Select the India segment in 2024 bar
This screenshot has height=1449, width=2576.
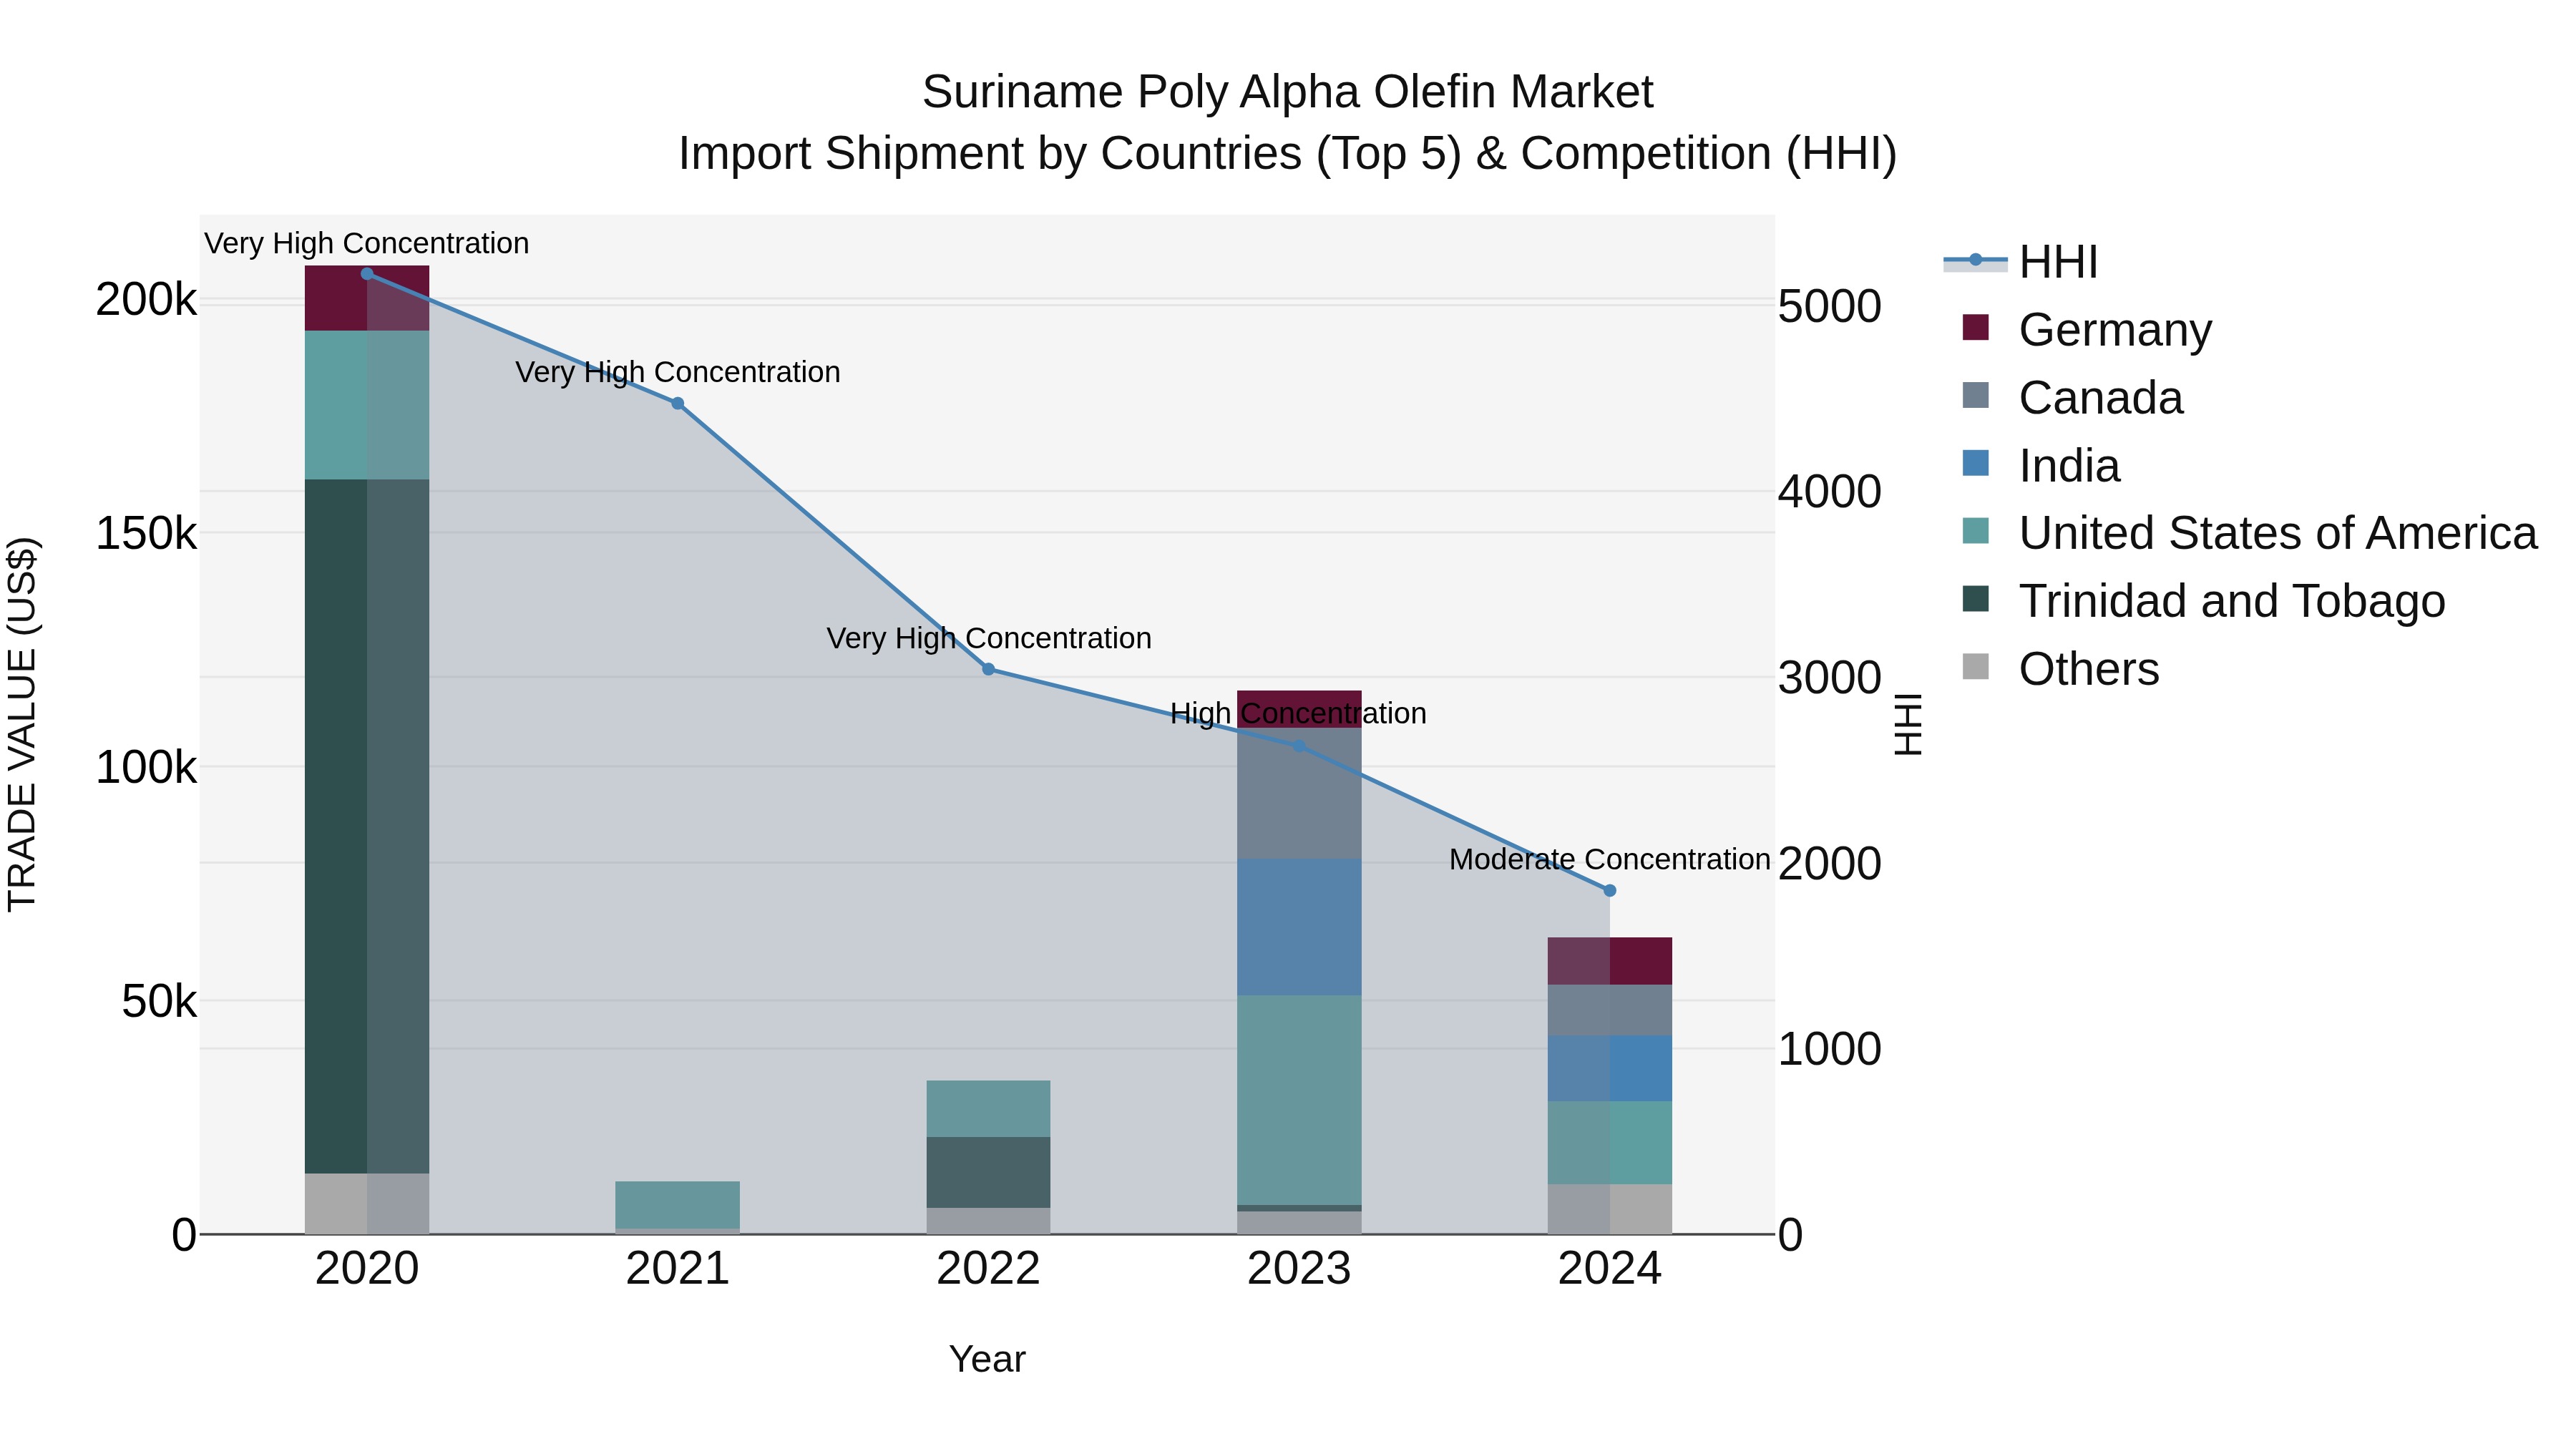coord(1610,1069)
